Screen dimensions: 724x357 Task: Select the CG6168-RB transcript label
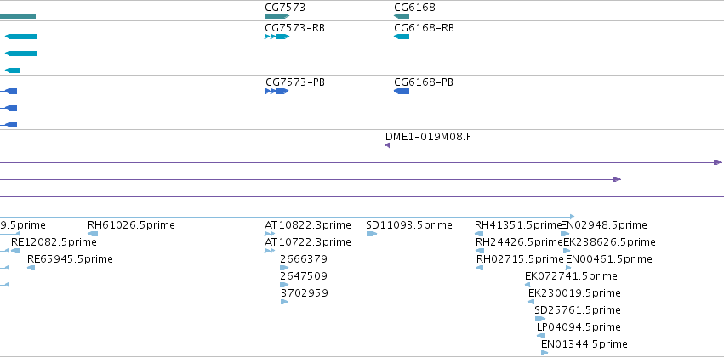[x=424, y=28]
